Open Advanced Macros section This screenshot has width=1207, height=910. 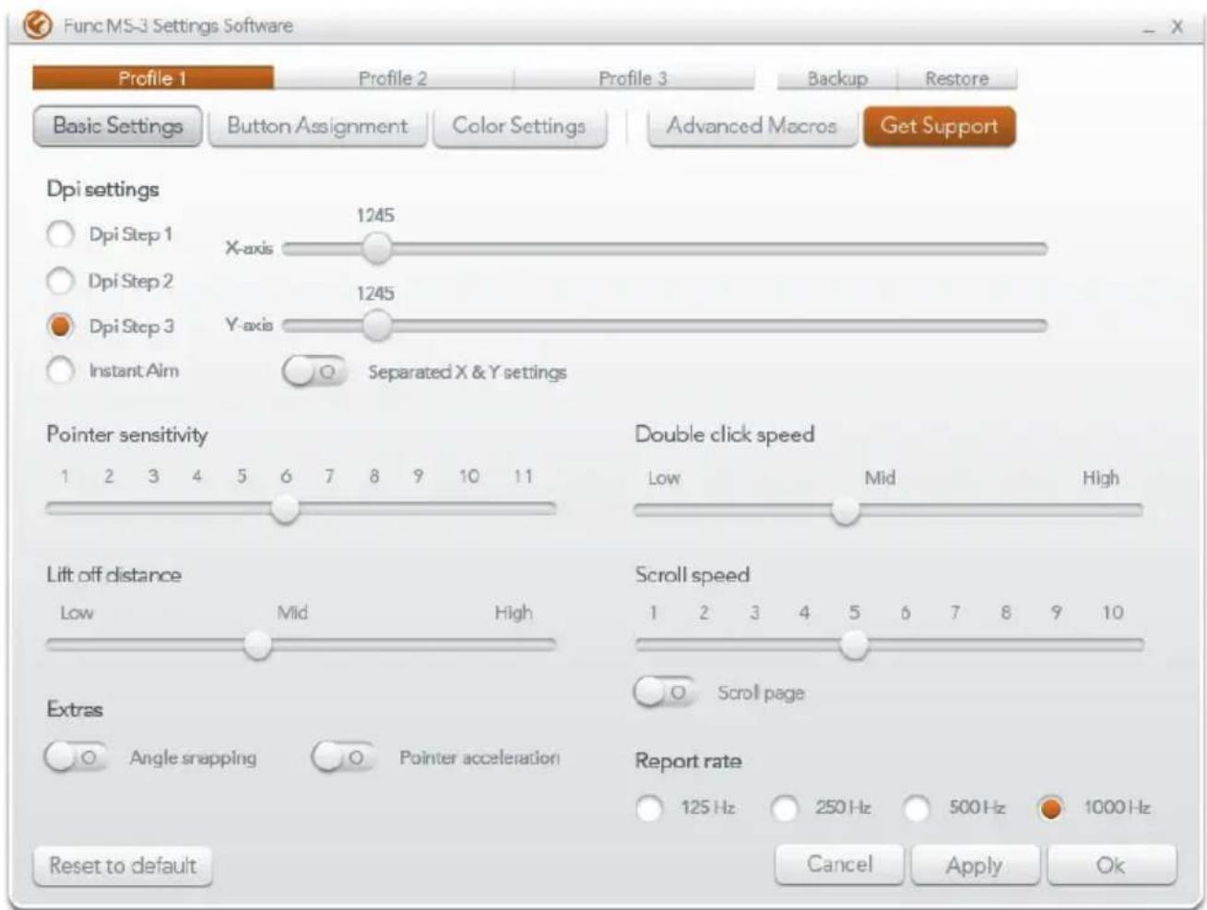tap(751, 126)
